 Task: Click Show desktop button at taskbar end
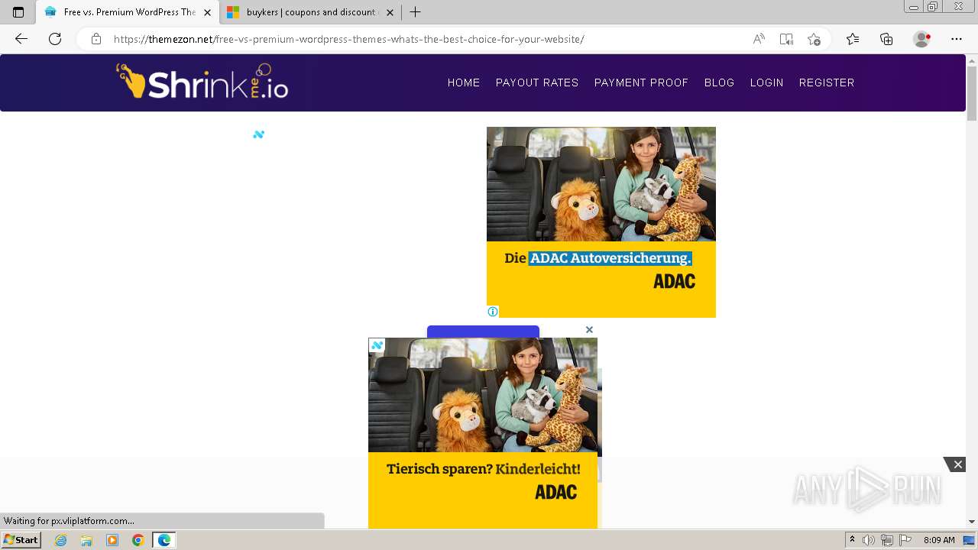tap(970, 540)
